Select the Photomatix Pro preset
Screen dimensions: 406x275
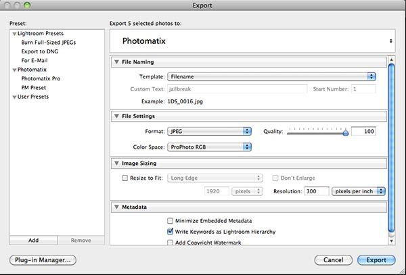(41, 78)
